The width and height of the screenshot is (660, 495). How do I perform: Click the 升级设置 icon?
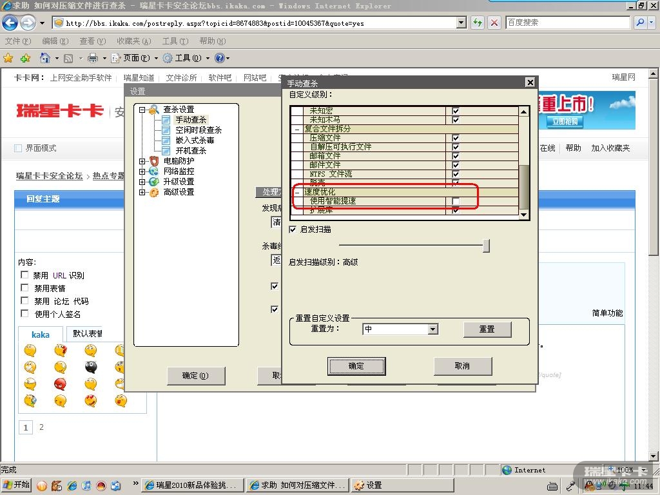click(154, 181)
